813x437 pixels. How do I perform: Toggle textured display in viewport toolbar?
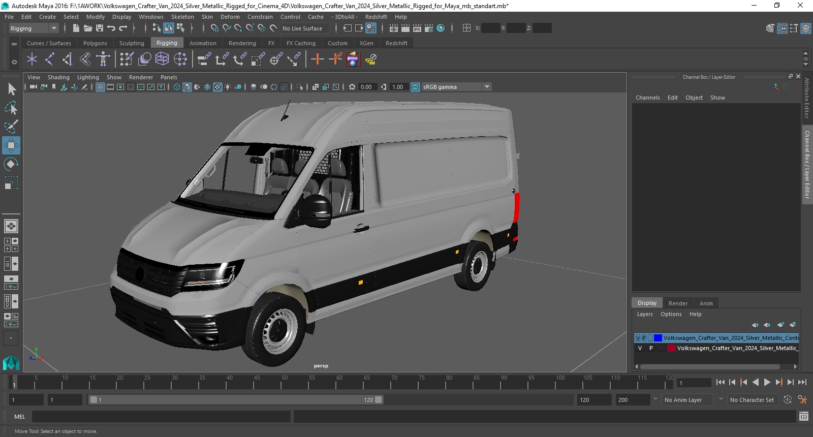tap(217, 87)
